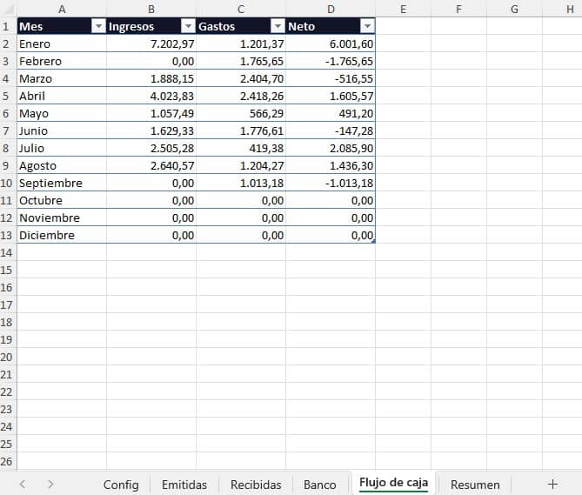Image resolution: width=582 pixels, height=495 pixels.
Task: Go to the Recibidas sheet tab
Action: point(256,485)
